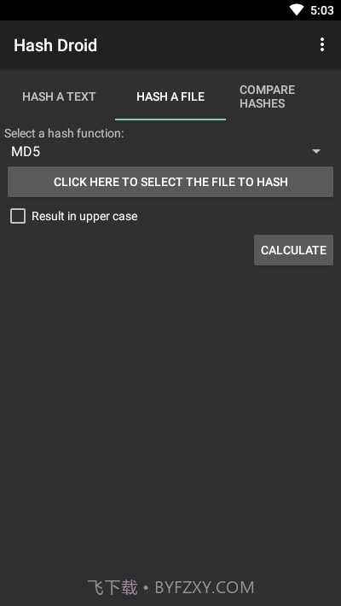Image resolution: width=341 pixels, height=606 pixels.
Task: Click the 'Select a hash function:' label
Action: coord(64,133)
